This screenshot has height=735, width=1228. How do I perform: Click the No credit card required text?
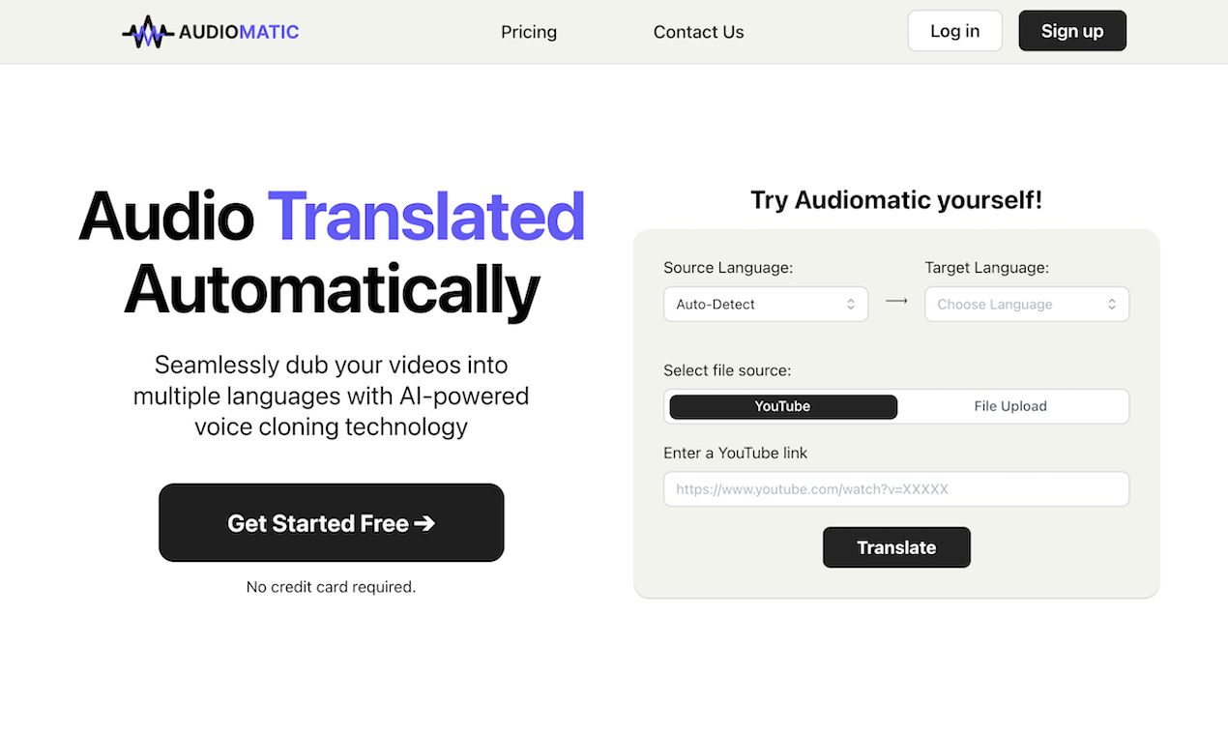tap(331, 586)
